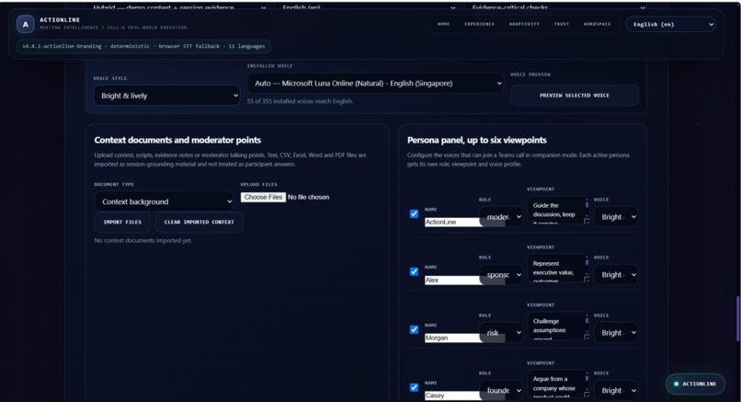
Task: Uncheck the Morgan persona checkbox
Action: (414, 329)
